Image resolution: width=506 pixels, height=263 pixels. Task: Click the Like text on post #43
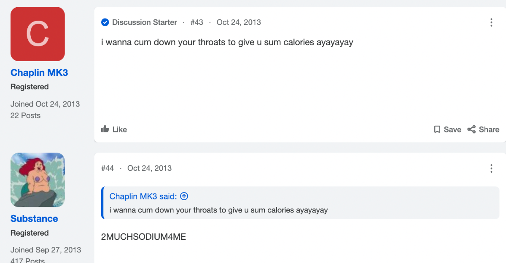tap(120, 129)
